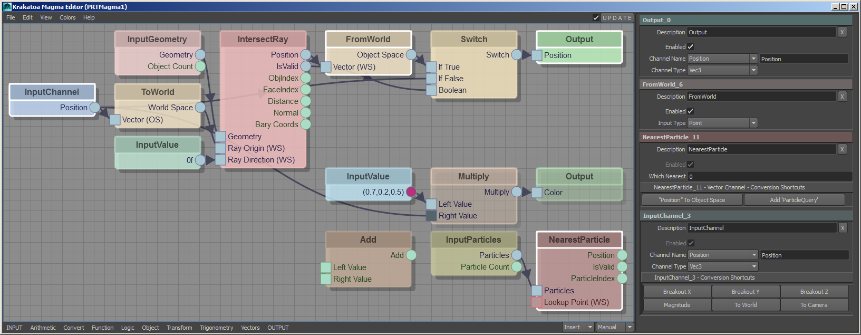Click the ToWorld World Space output socket
Image resolution: width=861 pixels, height=335 pixels.
pos(200,107)
